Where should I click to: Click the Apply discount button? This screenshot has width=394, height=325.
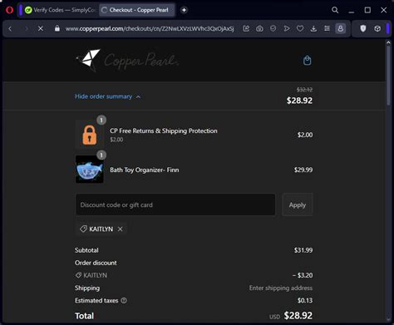298,204
